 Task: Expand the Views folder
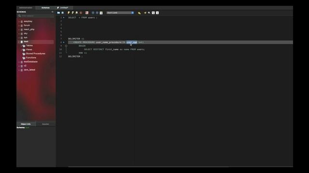[21, 49]
